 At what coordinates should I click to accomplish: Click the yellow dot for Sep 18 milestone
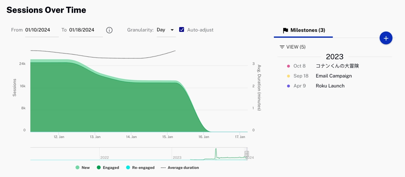pyautogui.click(x=289, y=76)
